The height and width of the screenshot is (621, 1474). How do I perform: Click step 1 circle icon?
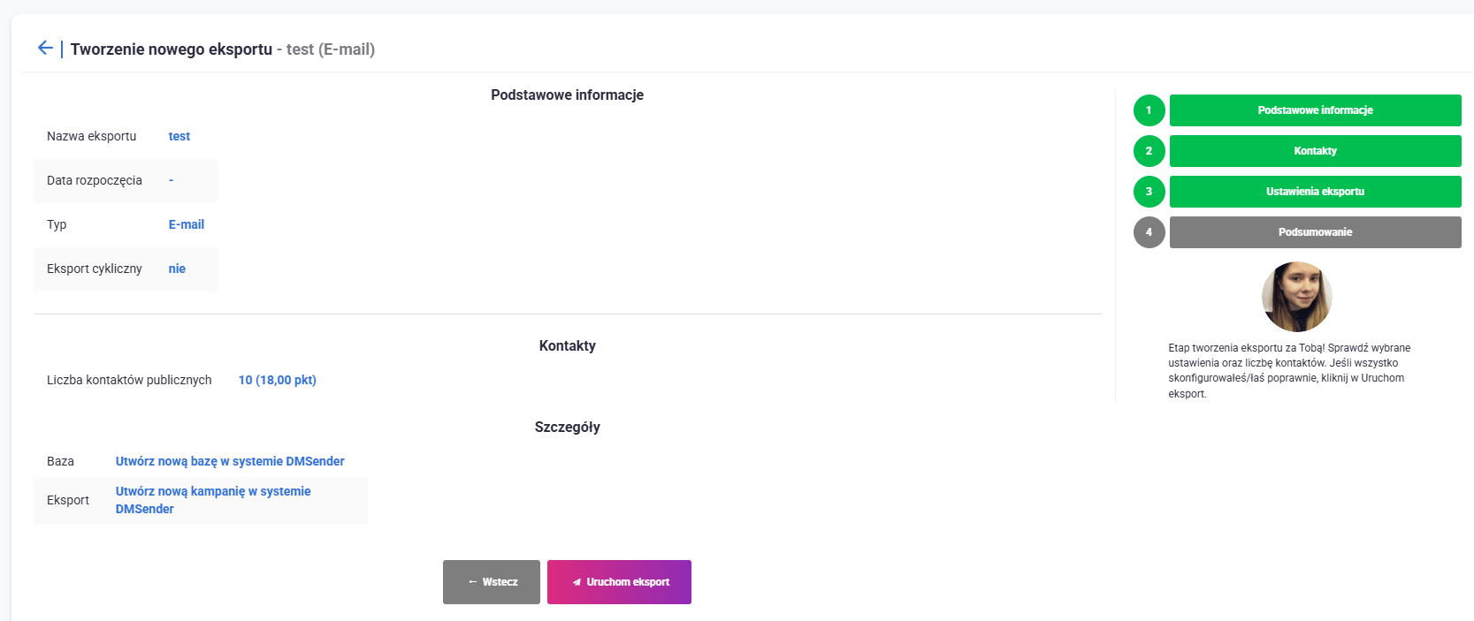pos(1149,110)
